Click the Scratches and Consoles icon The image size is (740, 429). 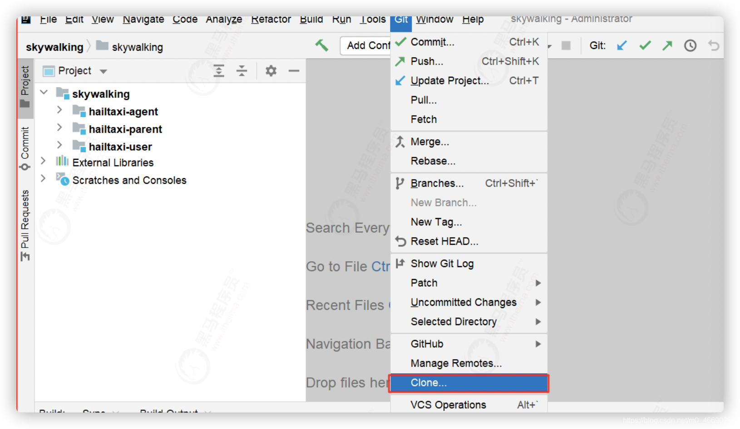pyautogui.click(x=63, y=179)
